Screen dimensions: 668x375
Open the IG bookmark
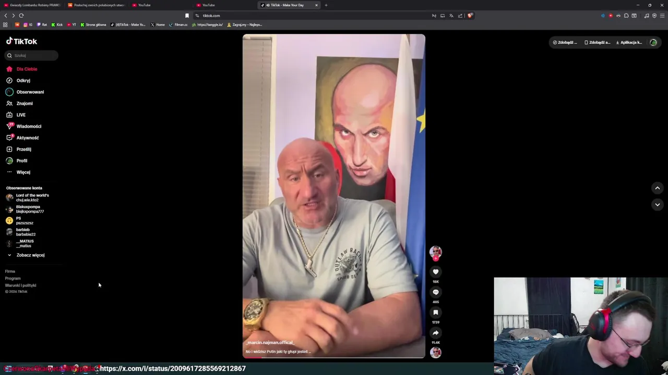point(28,24)
